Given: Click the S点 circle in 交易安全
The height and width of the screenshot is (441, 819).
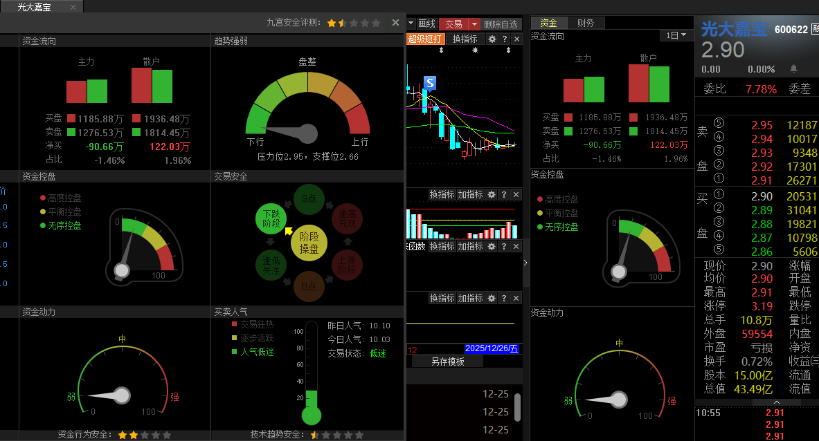Looking at the screenshot, I should coord(309,199).
